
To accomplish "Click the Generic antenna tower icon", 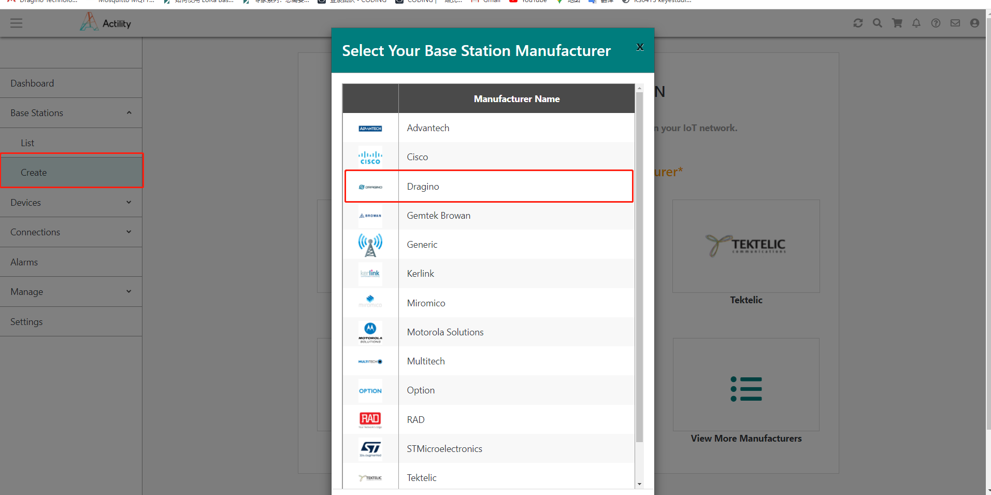I will tap(370, 245).
